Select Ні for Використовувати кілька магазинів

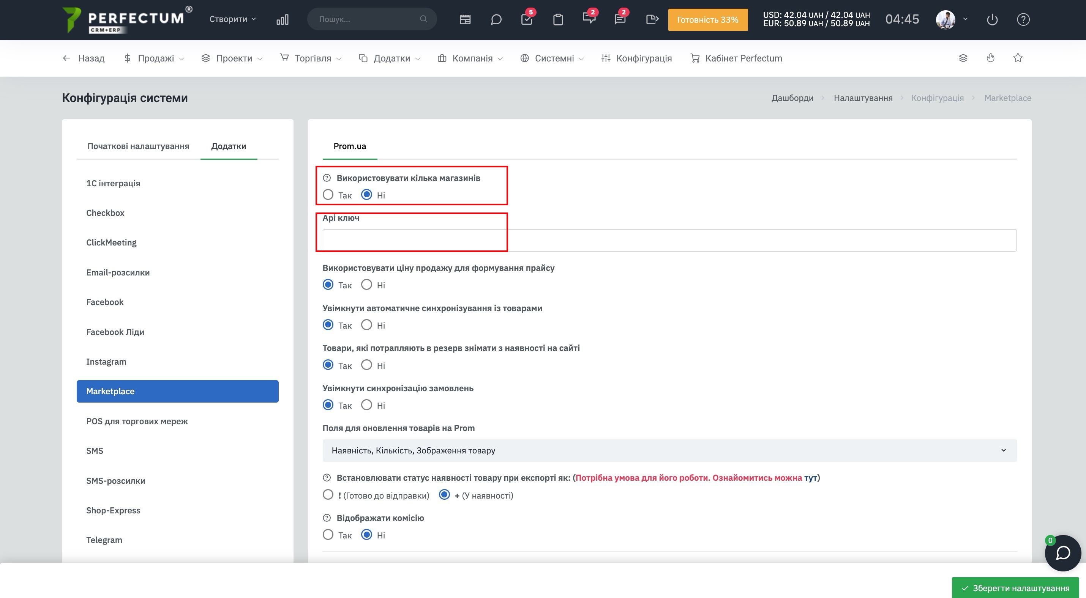[367, 195]
